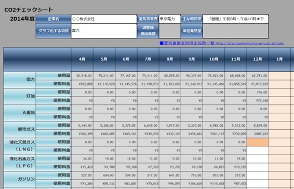The image size is (294, 189).
Task: Select city gas usage cell 8,839.00
Action: (x=258, y=126)
